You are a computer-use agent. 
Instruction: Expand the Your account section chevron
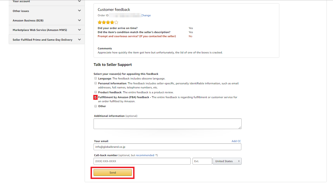coord(79,1)
